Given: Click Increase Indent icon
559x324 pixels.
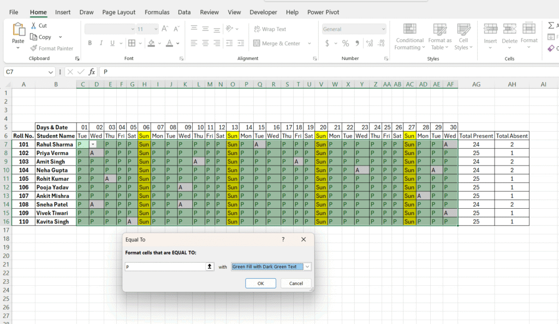Looking at the screenshot, I should tap(241, 43).
